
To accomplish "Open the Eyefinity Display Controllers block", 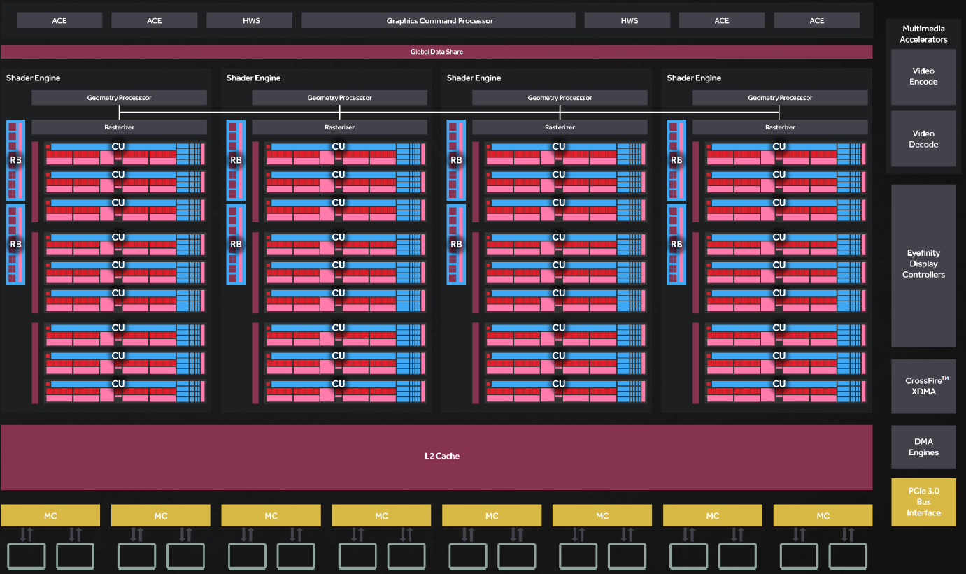I will tap(923, 264).
